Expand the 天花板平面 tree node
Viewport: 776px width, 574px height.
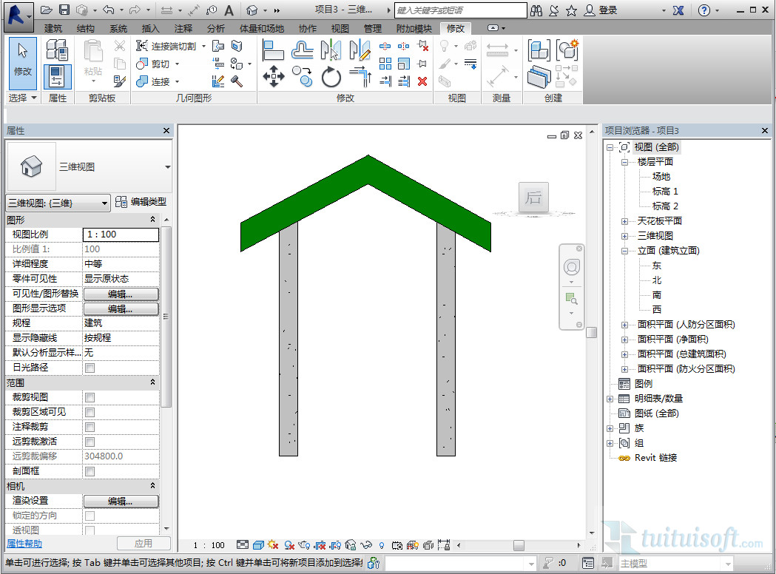pos(625,221)
